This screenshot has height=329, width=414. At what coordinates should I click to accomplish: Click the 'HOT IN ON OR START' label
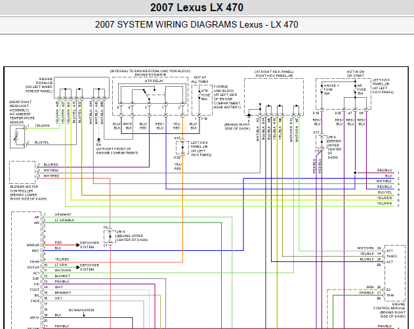356,74
